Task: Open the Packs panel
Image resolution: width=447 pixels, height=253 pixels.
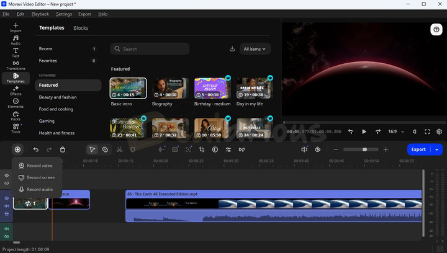Action: coord(16,116)
